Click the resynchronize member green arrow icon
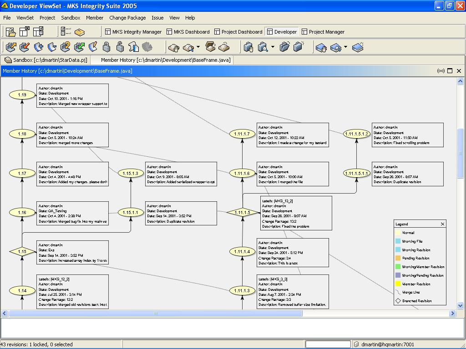The width and height of the screenshot is (466, 349). (79, 47)
